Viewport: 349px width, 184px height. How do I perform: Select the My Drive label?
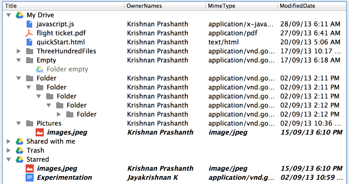[40, 15]
